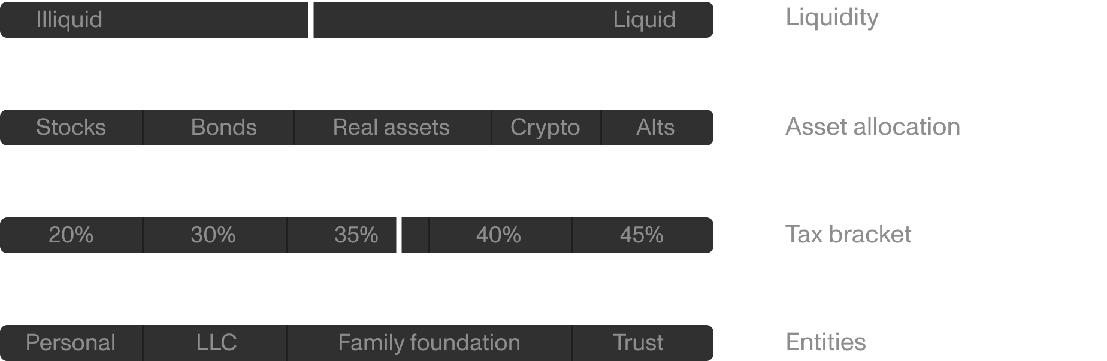Select the Personal entity segment

pos(70,343)
